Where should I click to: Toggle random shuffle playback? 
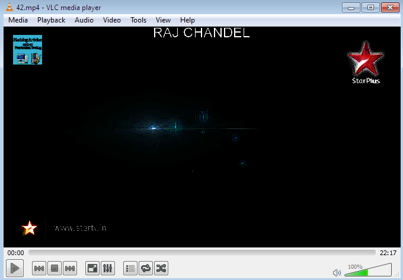[x=161, y=268]
